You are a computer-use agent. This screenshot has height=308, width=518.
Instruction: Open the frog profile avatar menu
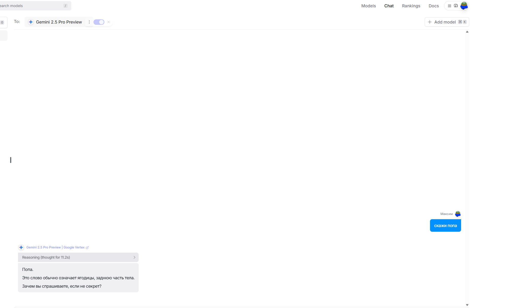(464, 6)
